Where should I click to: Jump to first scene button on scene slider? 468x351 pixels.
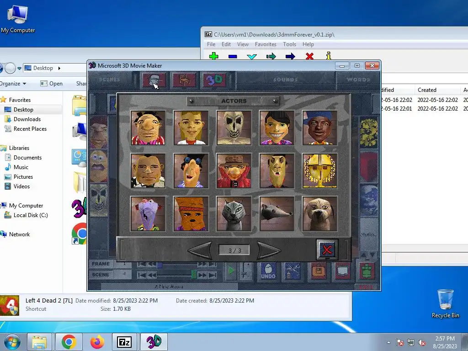[142, 275]
